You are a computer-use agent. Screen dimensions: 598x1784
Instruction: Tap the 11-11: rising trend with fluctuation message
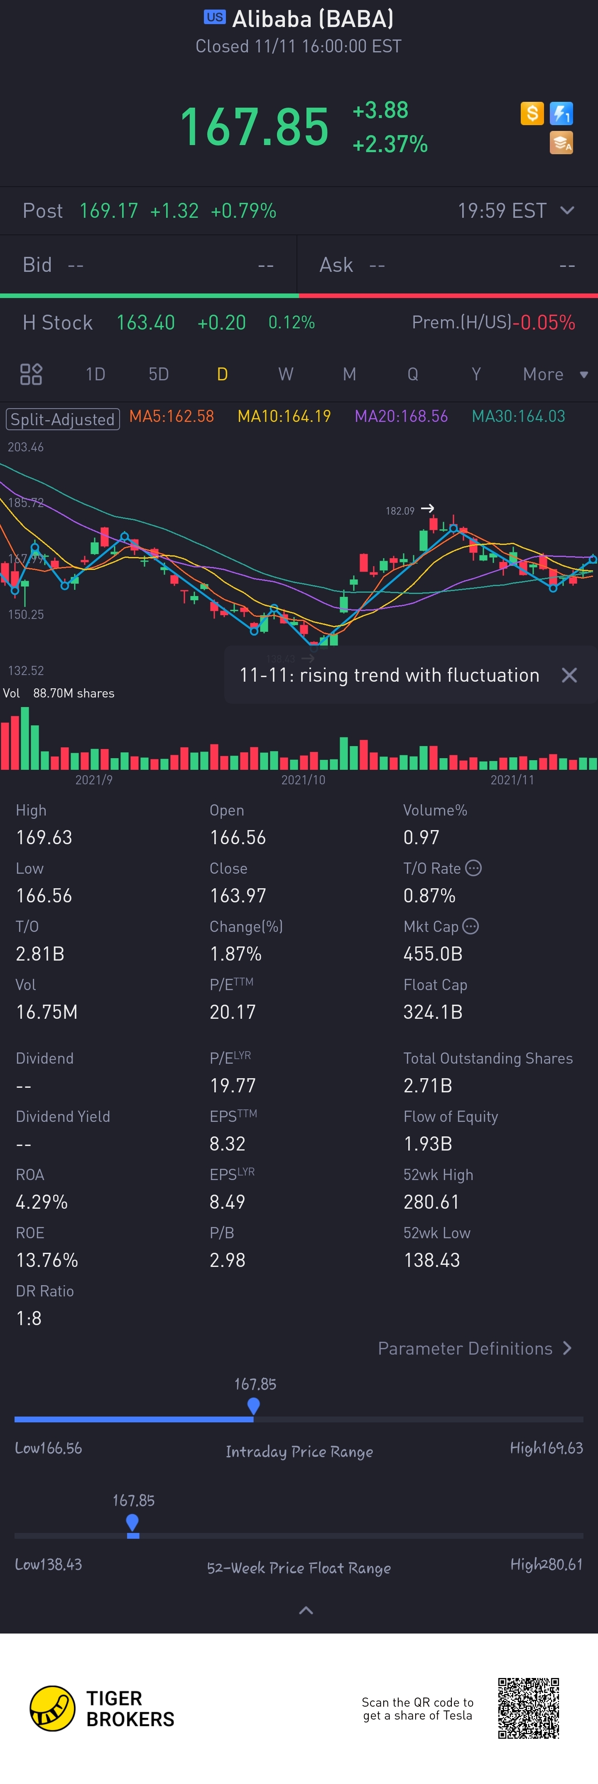389,675
